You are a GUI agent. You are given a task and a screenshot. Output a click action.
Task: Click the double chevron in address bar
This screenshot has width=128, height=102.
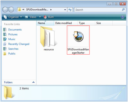[23, 9]
